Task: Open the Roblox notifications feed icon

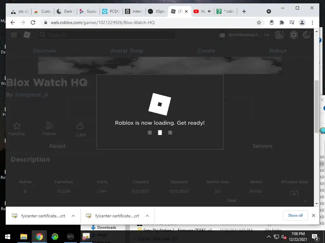Action: (x=279, y=35)
